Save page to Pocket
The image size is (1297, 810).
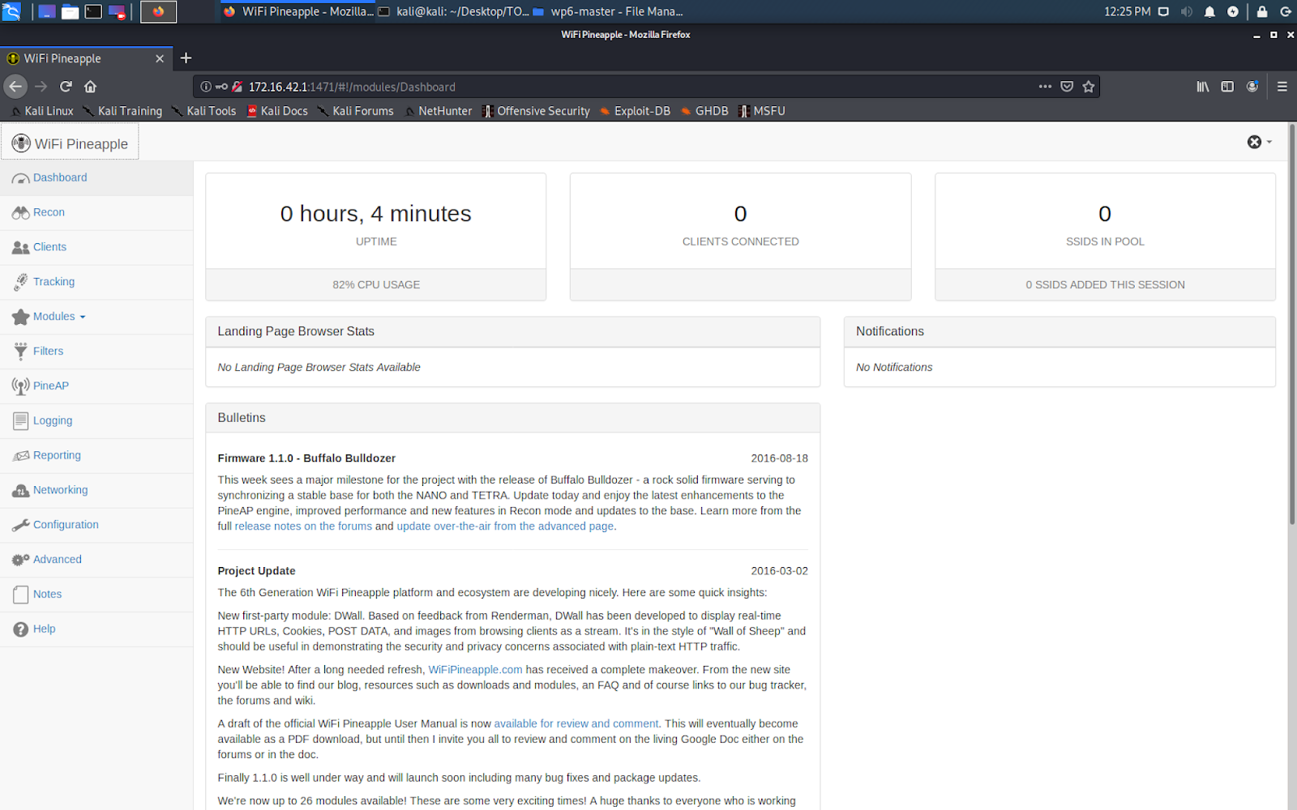click(x=1067, y=87)
